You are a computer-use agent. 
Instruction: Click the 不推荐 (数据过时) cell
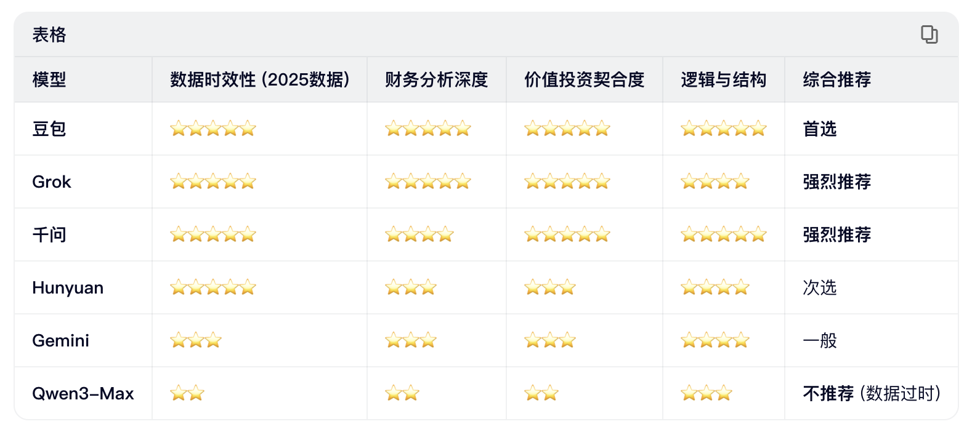tap(871, 394)
